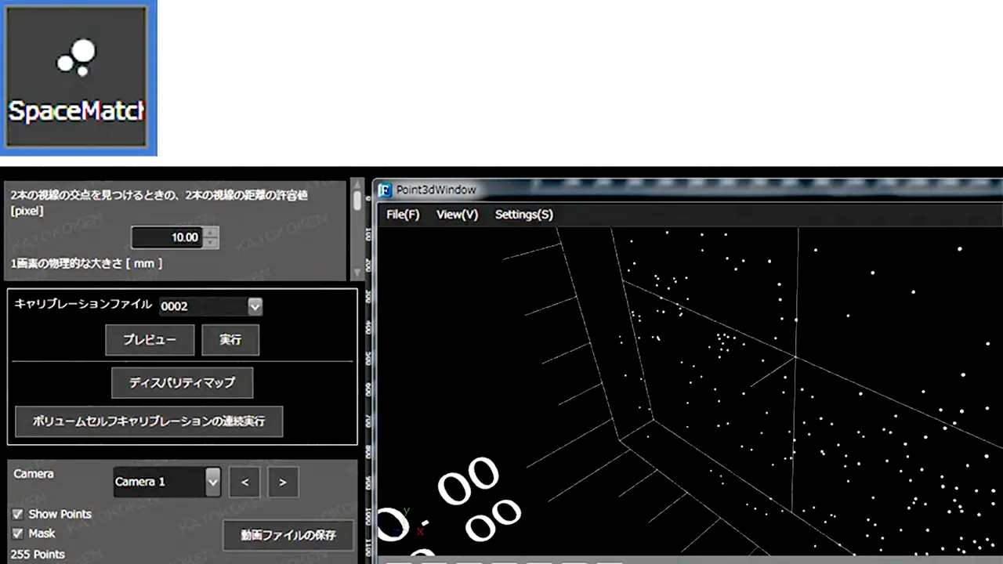The width and height of the screenshot is (1003, 564).
Task: Click the ディスパリティマップ button
Action: coord(182,383)
